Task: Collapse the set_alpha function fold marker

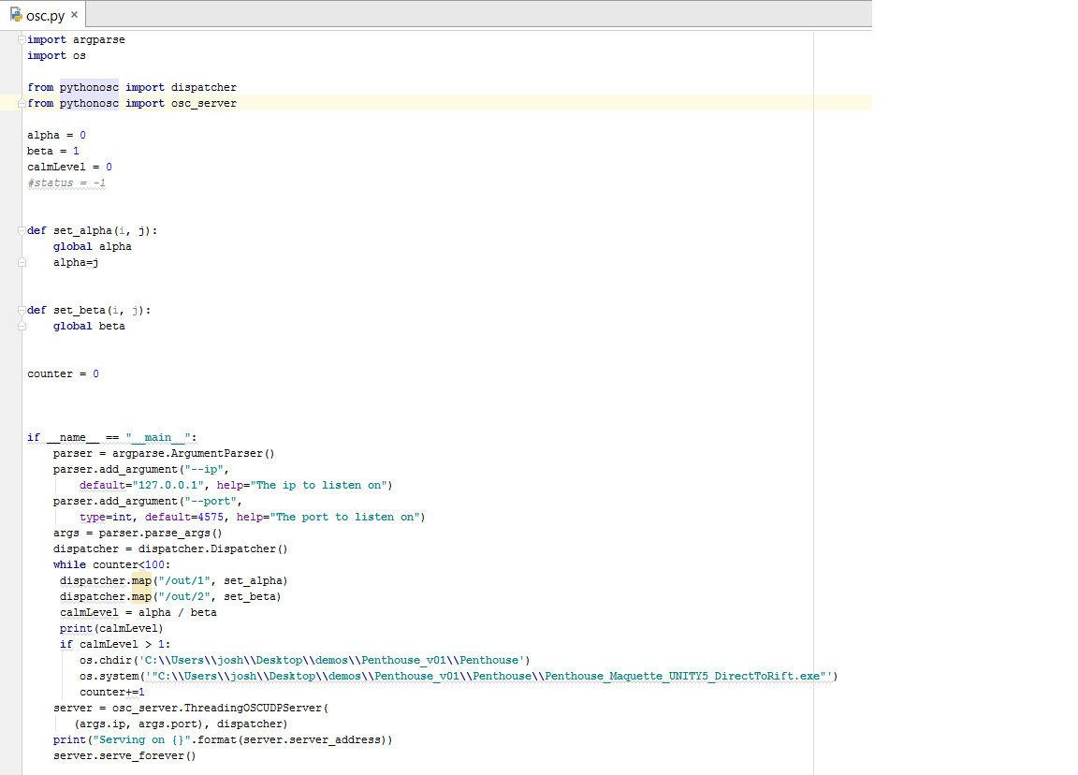Action: (22, 230)
